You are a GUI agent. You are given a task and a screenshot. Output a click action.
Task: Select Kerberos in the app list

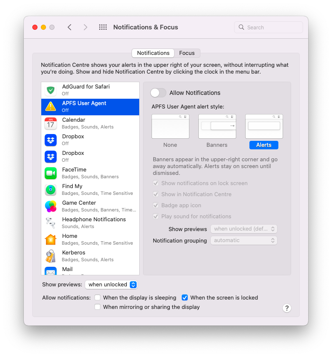coord(90,256)
